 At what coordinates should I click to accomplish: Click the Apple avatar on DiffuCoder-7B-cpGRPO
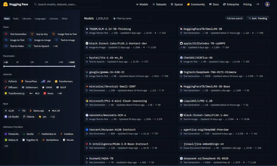[x=181, y=43]
